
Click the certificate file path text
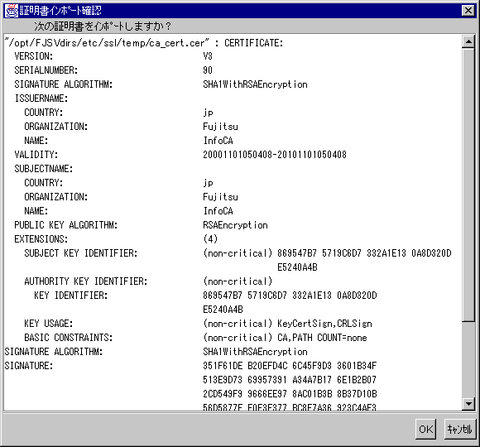107,43
